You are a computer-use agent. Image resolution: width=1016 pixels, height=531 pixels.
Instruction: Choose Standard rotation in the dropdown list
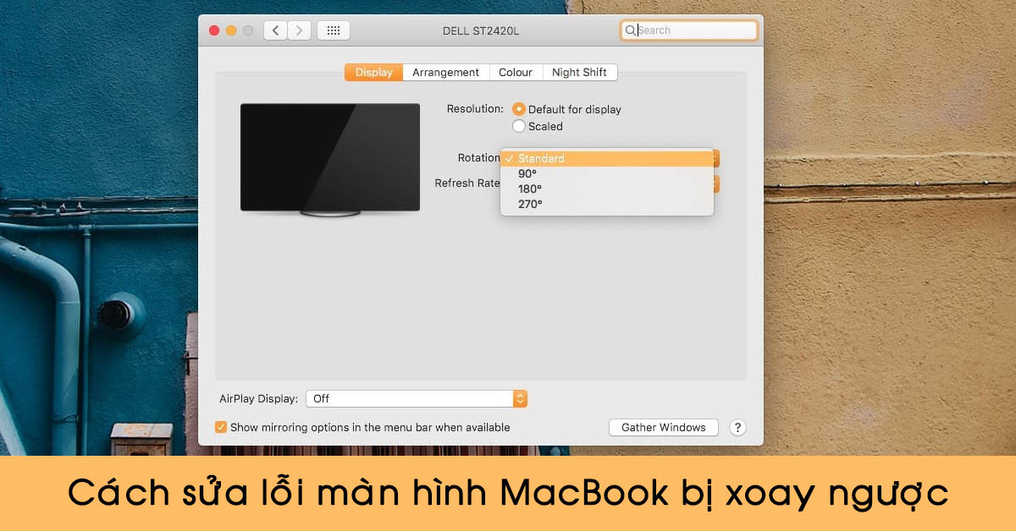coord(607,158)
